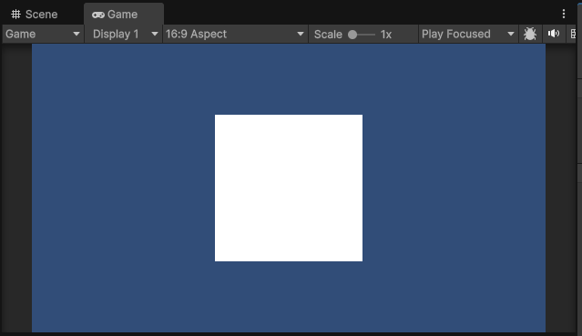
Task: Open the Play Focused dropdown
Action: [468, 35]
